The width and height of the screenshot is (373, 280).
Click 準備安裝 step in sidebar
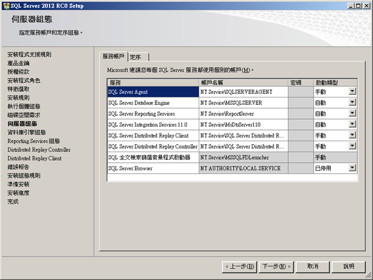pyautogui.click(x=18, y=184)
